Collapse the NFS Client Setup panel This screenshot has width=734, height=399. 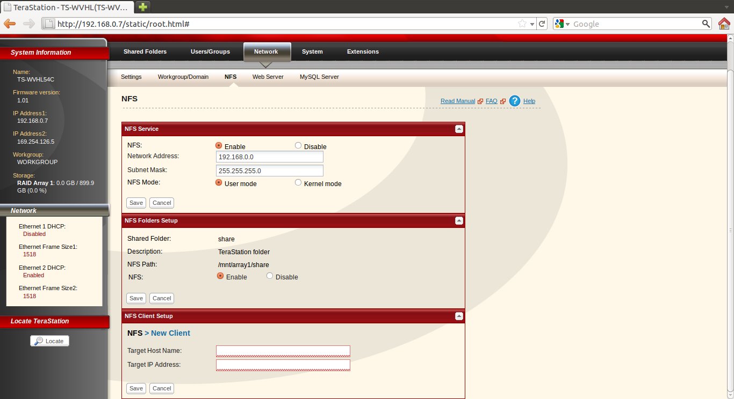click(x=459, y=316)
